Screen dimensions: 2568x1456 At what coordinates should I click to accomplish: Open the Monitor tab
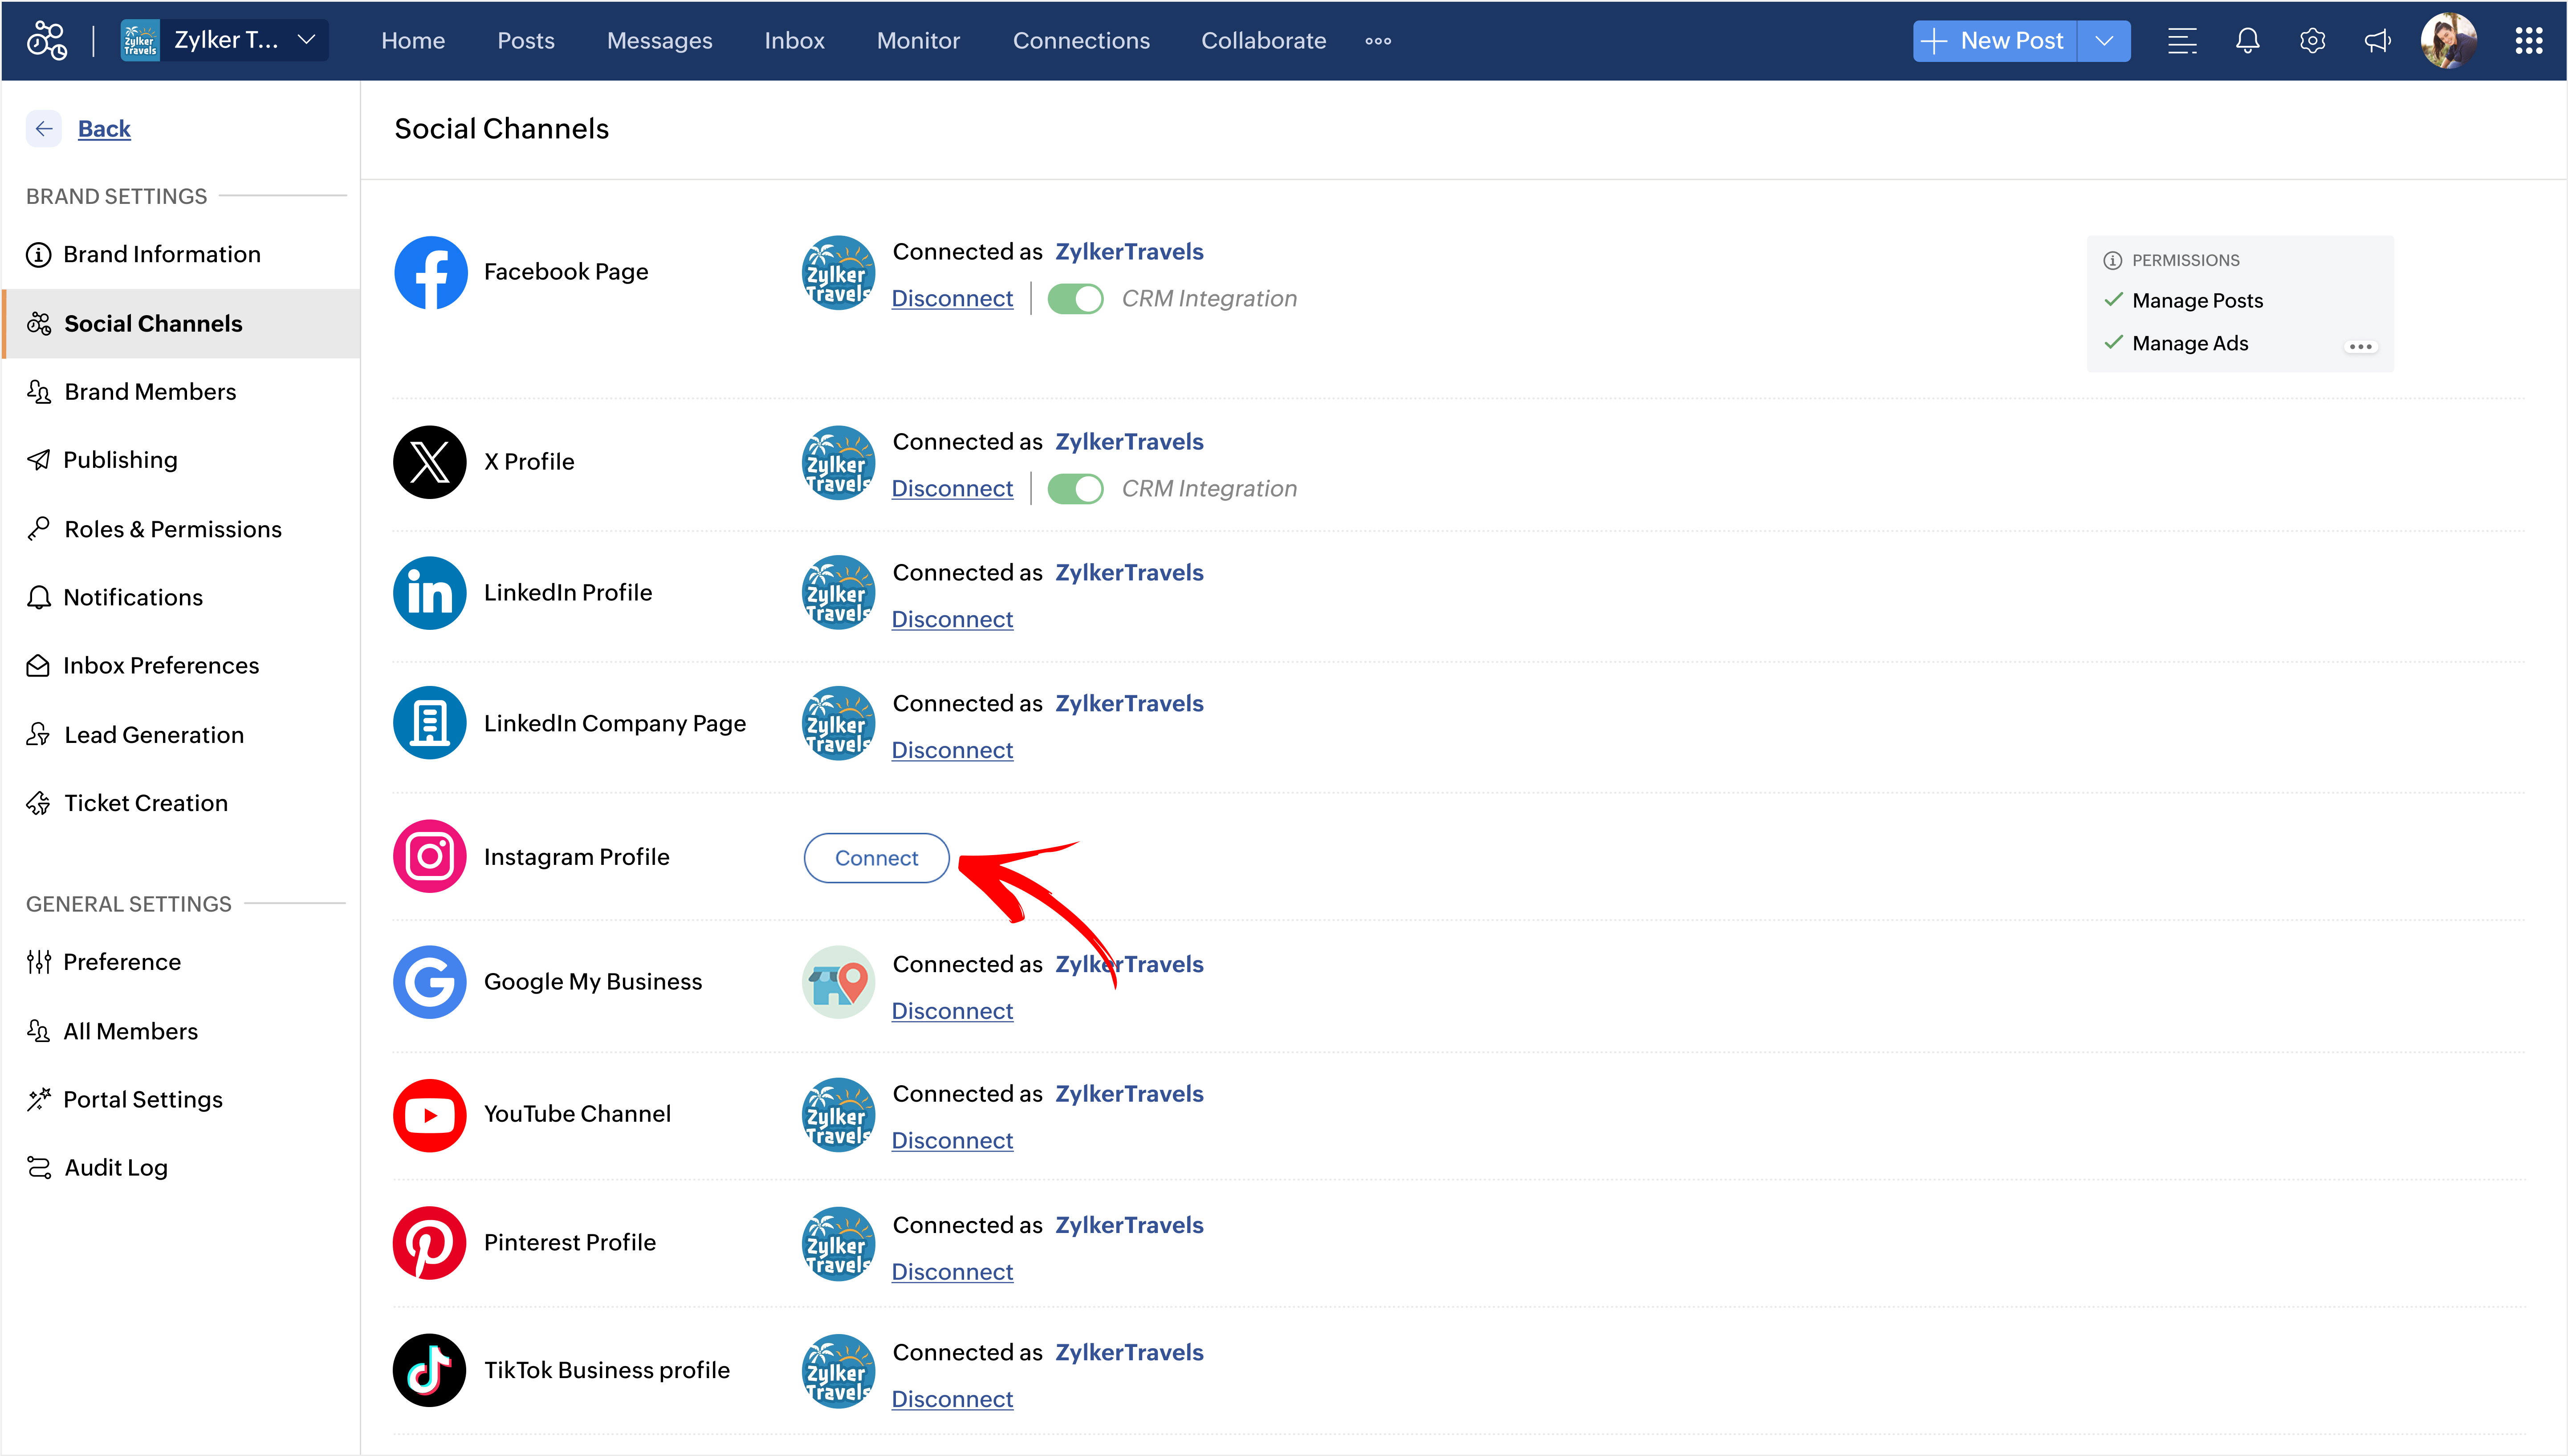pos(918,41)
